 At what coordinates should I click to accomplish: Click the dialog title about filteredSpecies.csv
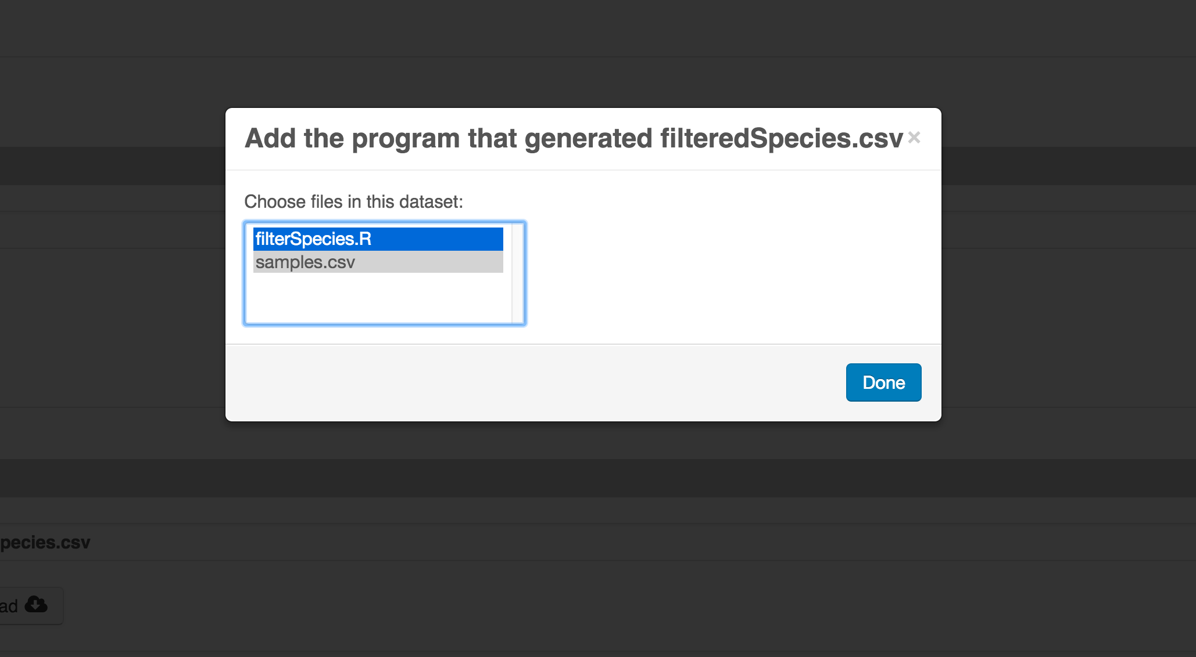pos(574,139)
